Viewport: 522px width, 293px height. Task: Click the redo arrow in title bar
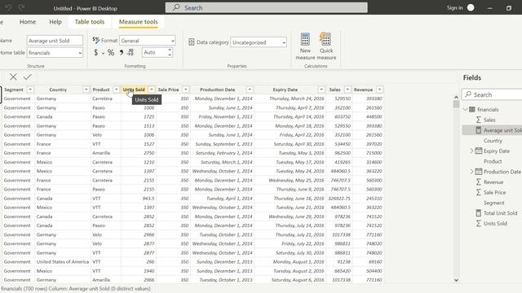[22, 7]
